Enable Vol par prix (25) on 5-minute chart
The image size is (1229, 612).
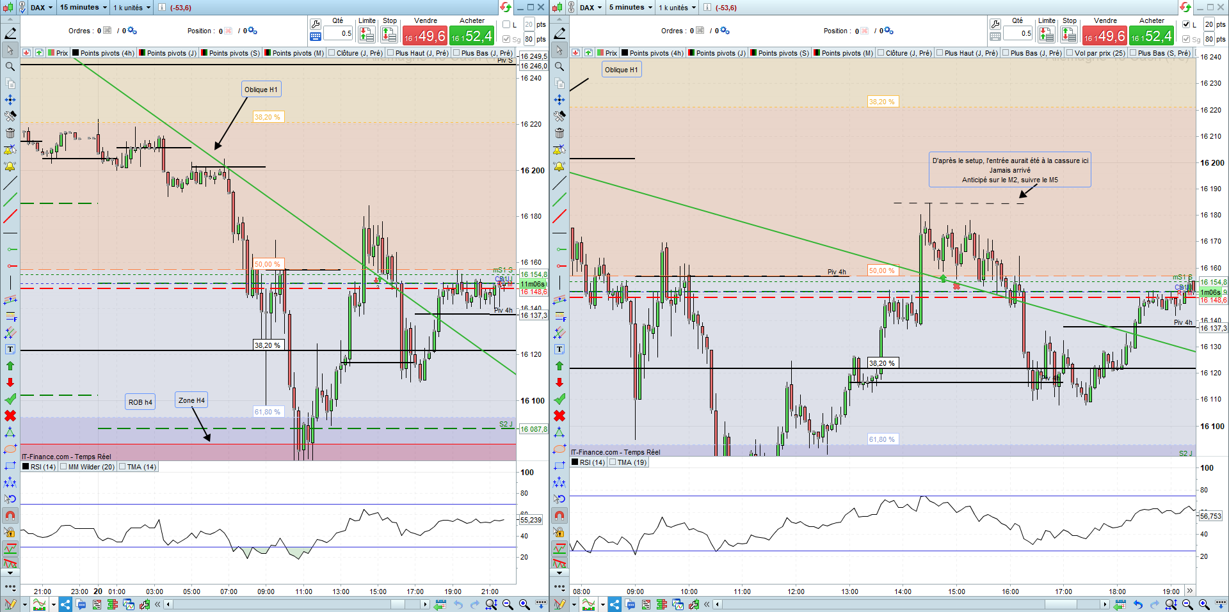1070,53
